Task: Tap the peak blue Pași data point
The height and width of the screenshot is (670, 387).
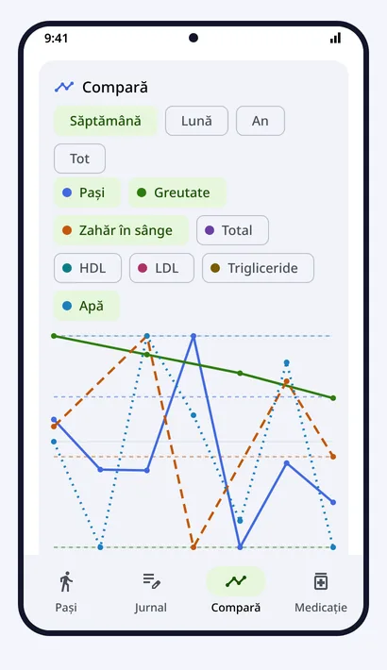Action: [193, 336]
